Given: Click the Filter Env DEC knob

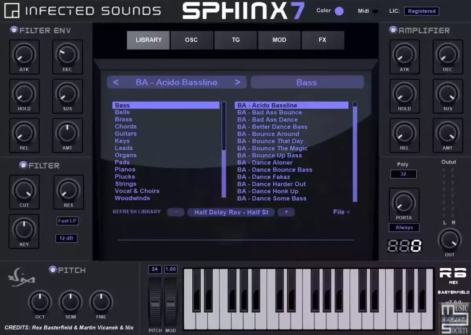Looking at the screenshot, I should pos(67,54).
